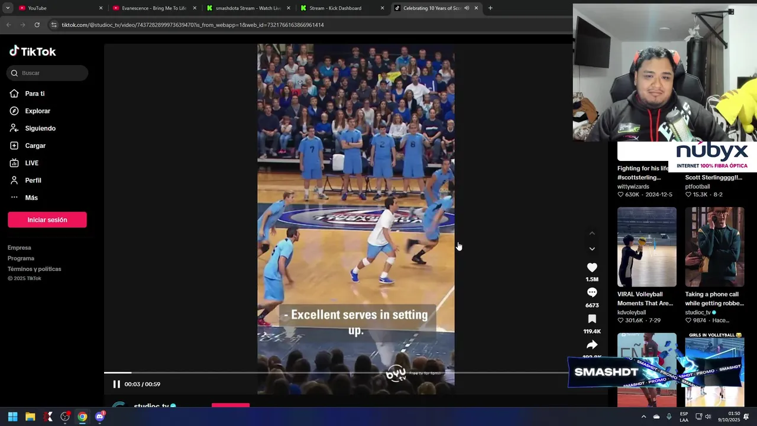
Task: Open the VIRAL Volleyball Moments thumbnail
Action: pyautogui.click(x=647, y=247)
